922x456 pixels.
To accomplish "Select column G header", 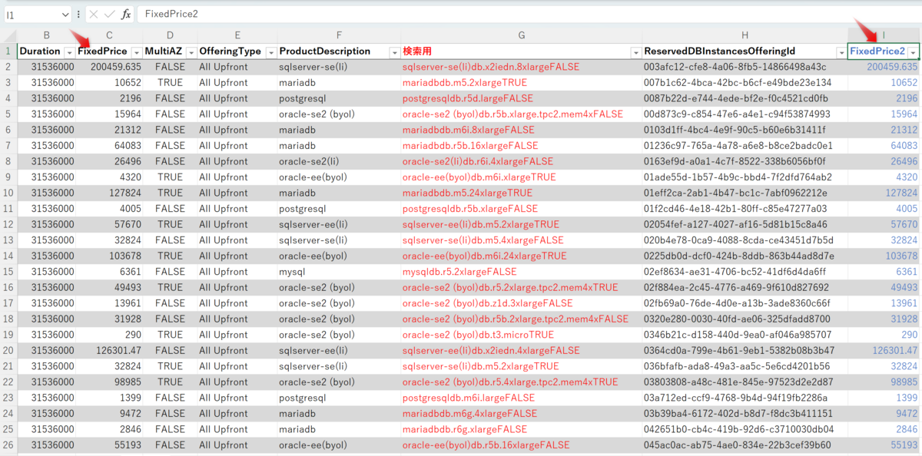I will click(x=522, y=35).
